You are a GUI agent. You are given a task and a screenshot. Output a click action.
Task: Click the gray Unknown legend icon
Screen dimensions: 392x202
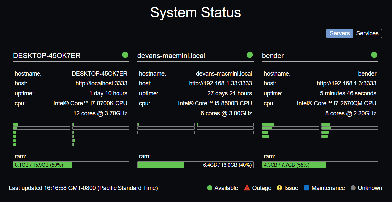coord(353,188)
